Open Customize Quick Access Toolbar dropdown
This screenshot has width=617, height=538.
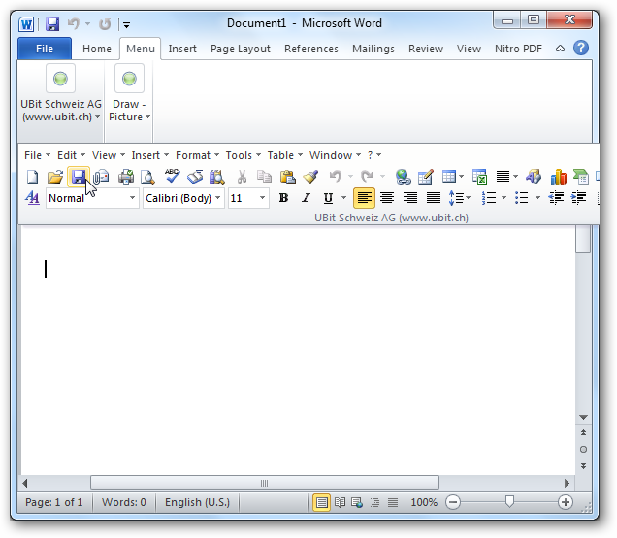tap(126, 25)
